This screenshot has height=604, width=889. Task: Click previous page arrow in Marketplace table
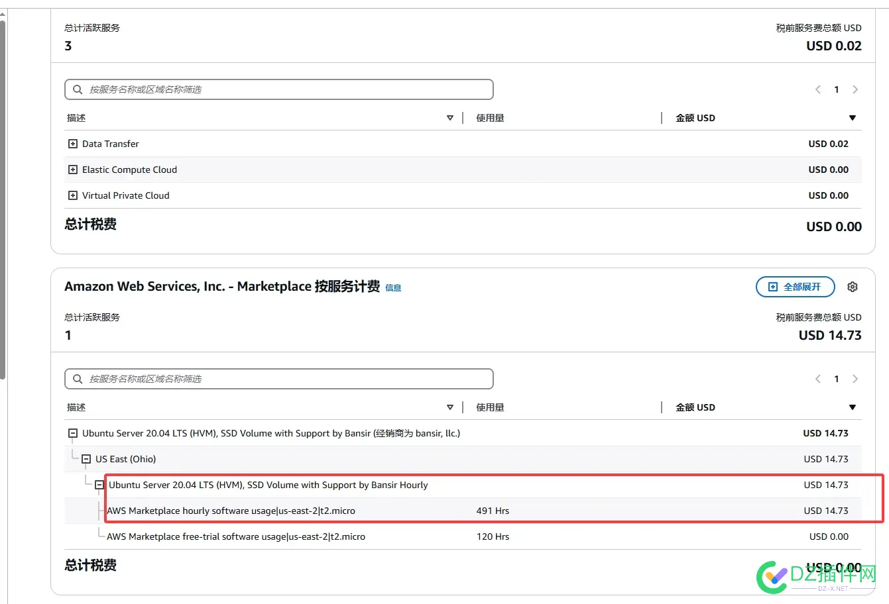[x=817, y=379]
